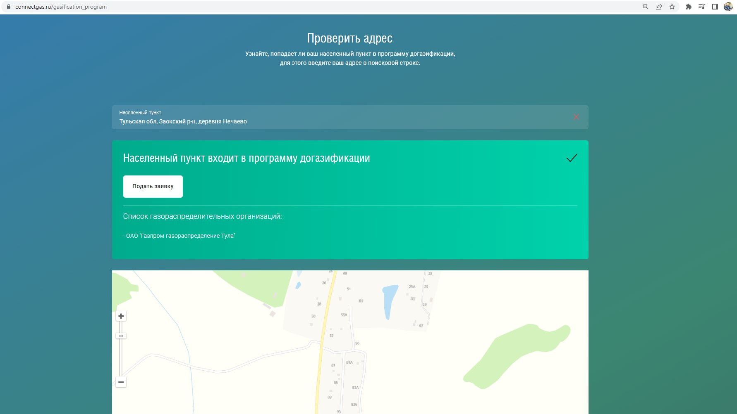Click the site lock icon in address bar

[8, 7]
